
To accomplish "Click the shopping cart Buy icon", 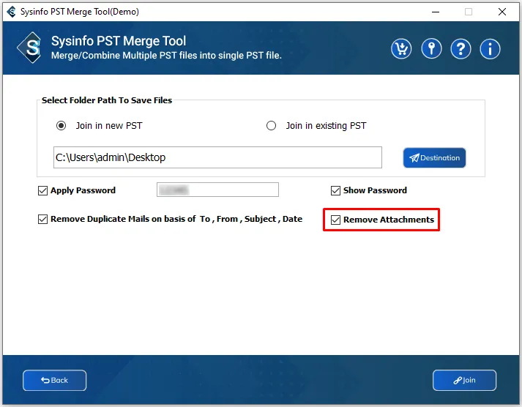I will [401, 49].
